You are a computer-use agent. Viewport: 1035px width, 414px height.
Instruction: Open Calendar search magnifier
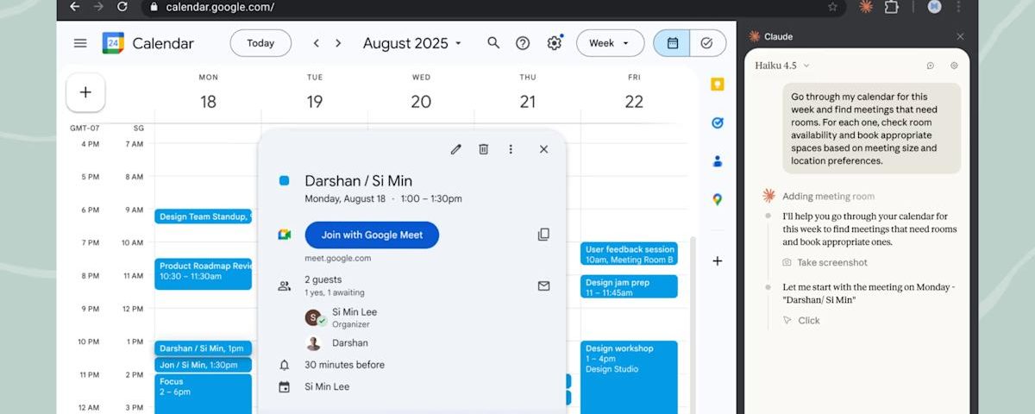tap(493, 43)
